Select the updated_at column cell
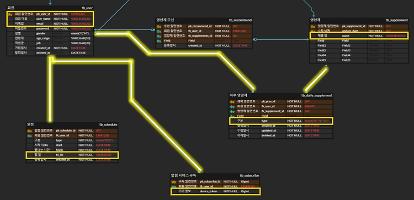Screen dimensions: 414x200 click(273, 131)
